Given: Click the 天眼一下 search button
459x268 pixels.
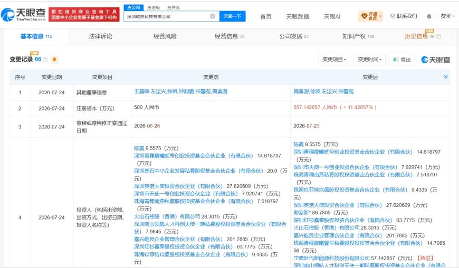Looking at the screenshot, I should click(232, 16).
